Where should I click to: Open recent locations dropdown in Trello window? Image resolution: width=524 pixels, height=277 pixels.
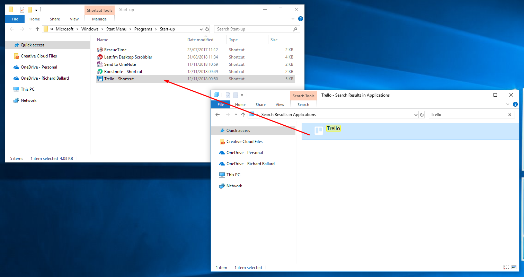click(x=236, y=115)
